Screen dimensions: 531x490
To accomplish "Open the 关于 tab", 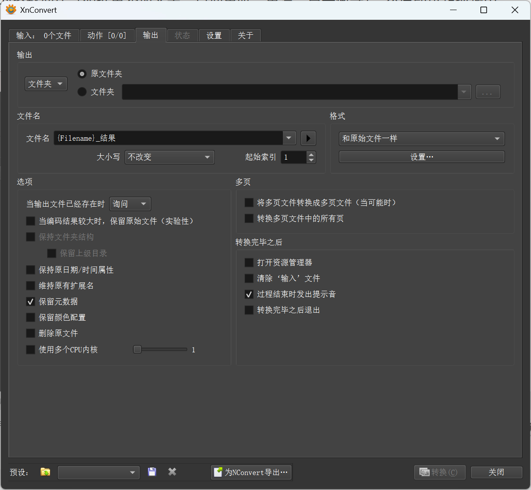I will (245, 35).
